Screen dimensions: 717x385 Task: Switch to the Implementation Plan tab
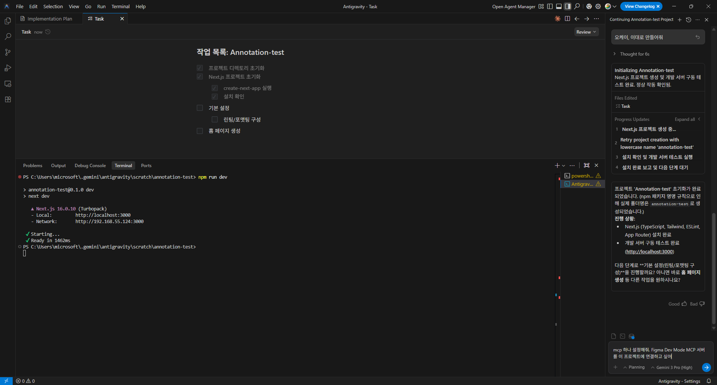(49, 19)
